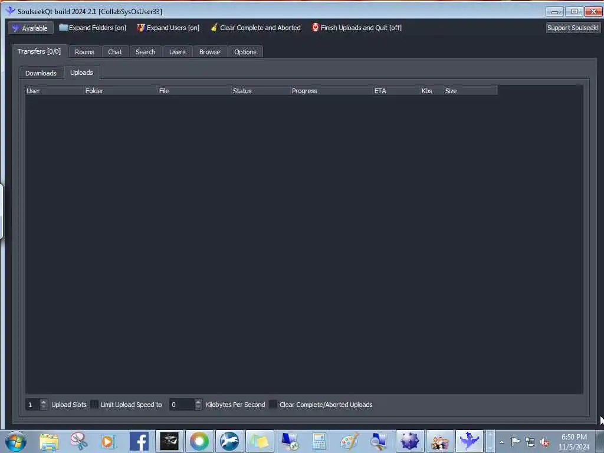Open the Facebook taskbar icon
Screen dimensions: 604x453
(x=139, y=441)
